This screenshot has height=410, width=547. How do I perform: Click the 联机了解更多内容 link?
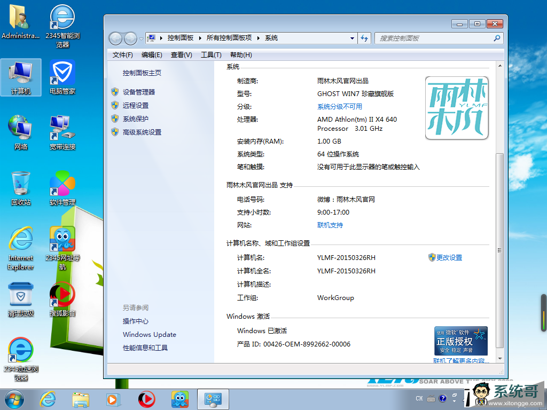[x=461, y=361]
